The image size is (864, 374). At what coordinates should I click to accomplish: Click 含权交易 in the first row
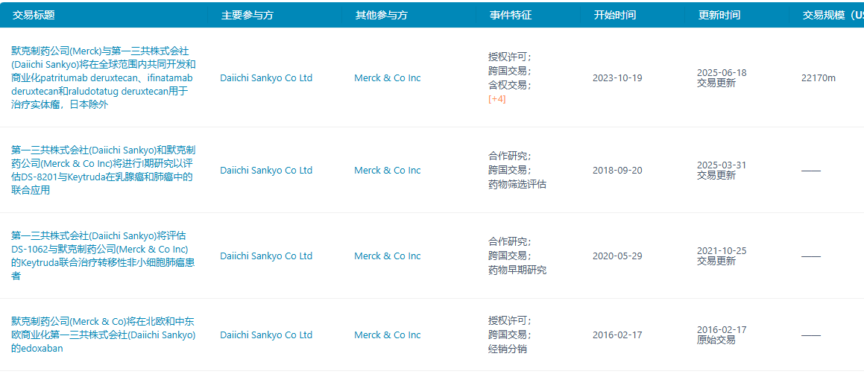coord(510,85)
